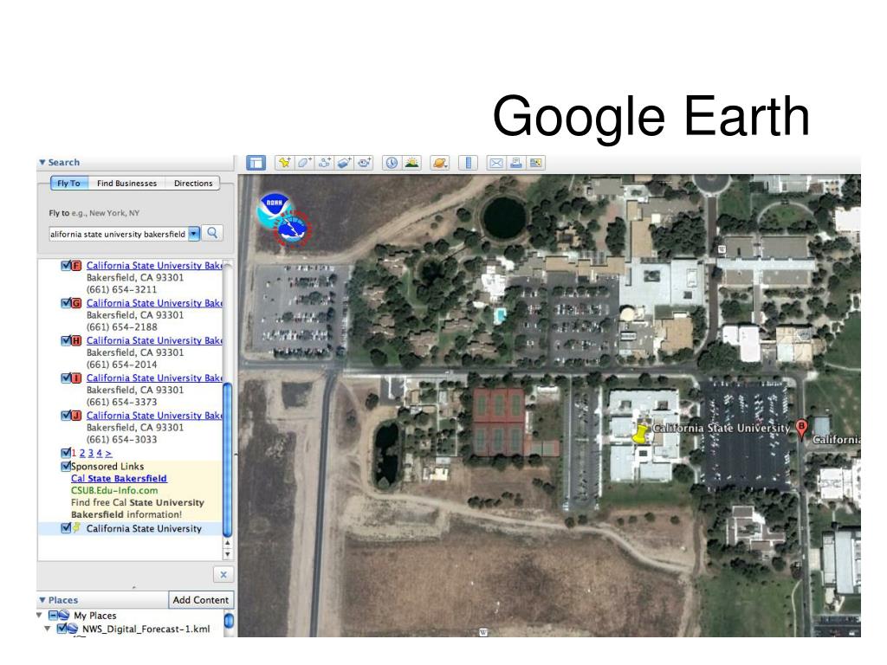Open the California State University link for result G

pyautogui.click(x=154, y=303)
